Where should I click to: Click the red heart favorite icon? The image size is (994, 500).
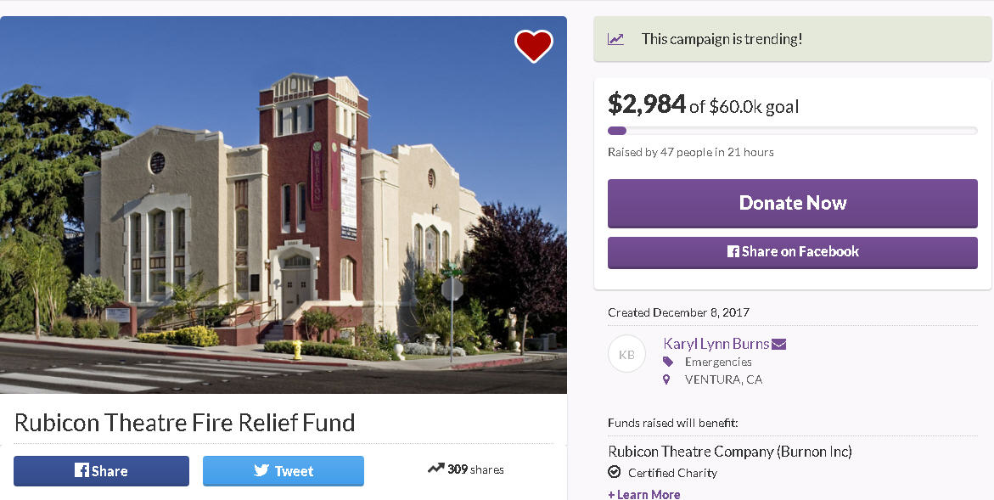pos(533,46)
